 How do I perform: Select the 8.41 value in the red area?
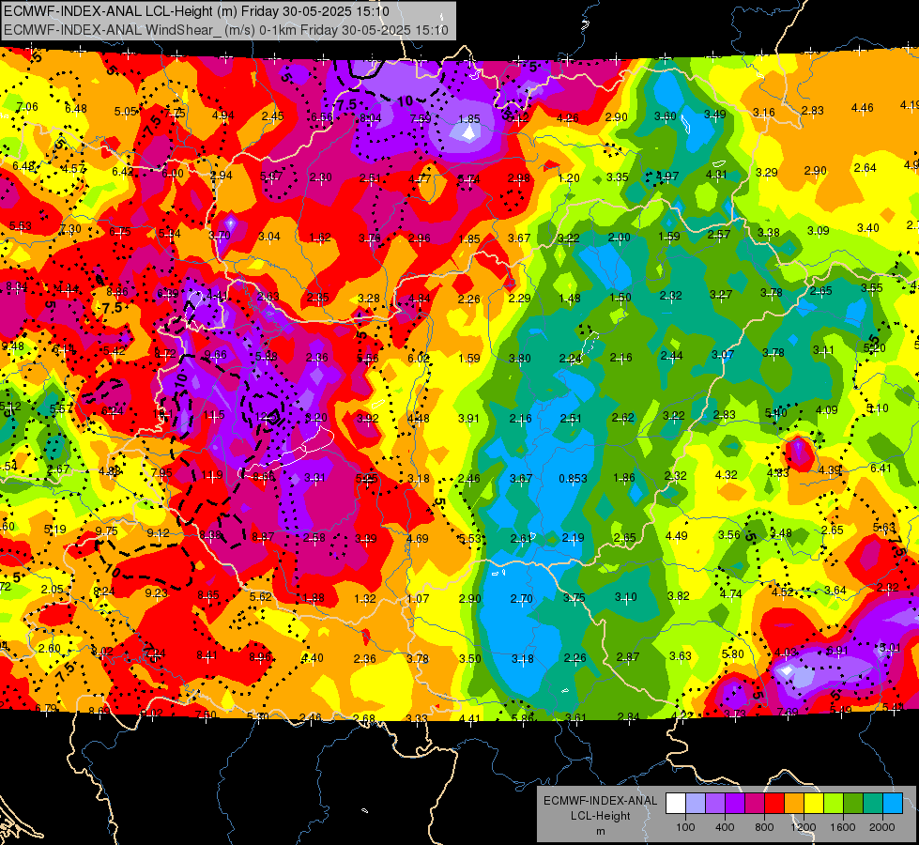coord(207,655)
